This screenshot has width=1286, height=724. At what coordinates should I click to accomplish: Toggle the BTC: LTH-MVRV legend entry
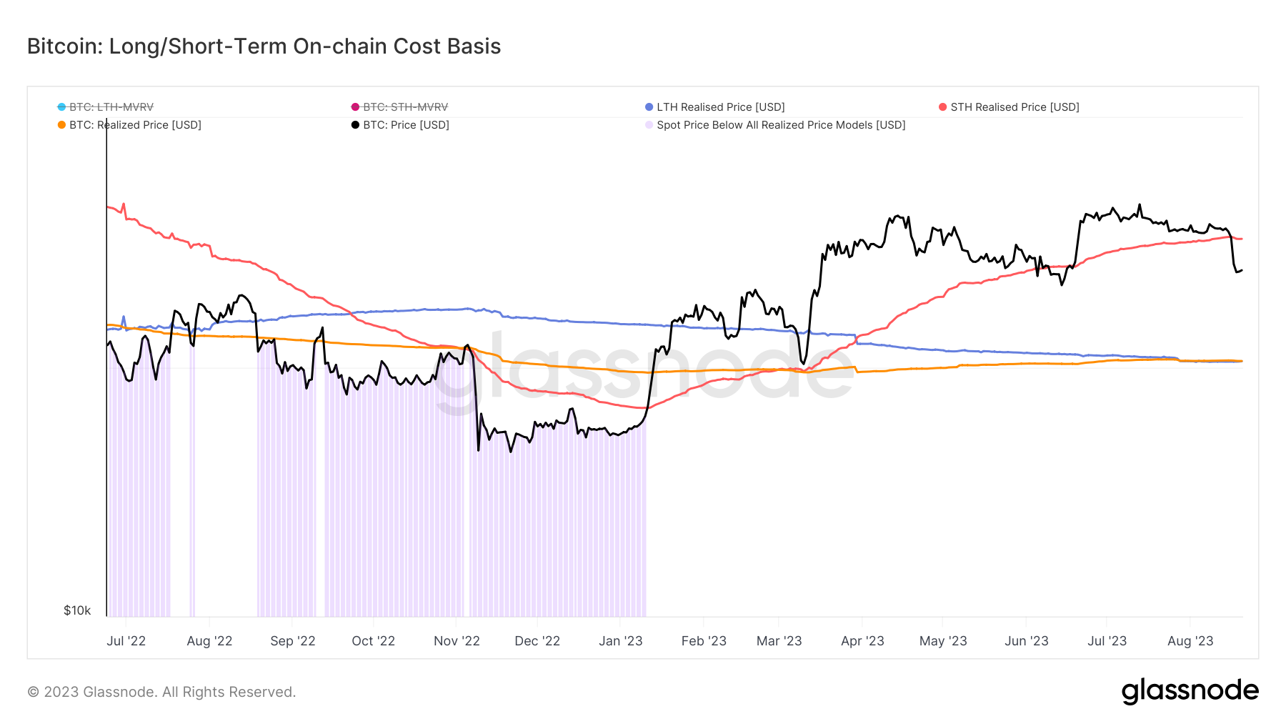click(x=111, y=107)
